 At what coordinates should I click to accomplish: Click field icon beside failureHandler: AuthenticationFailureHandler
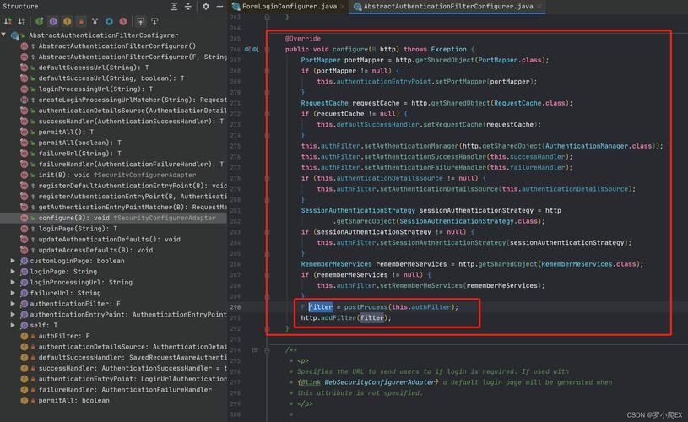click(x=24, y=390)
